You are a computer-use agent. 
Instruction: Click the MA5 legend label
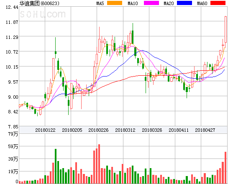pyautogui.click(x=100, y=3)
